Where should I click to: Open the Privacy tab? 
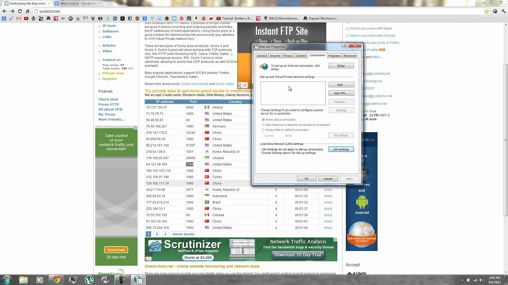coord(288,56)
